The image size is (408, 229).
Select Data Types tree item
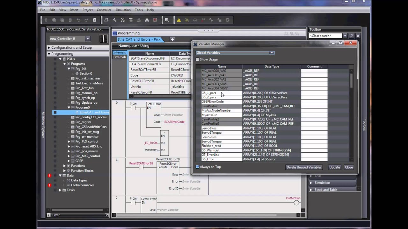79,180
